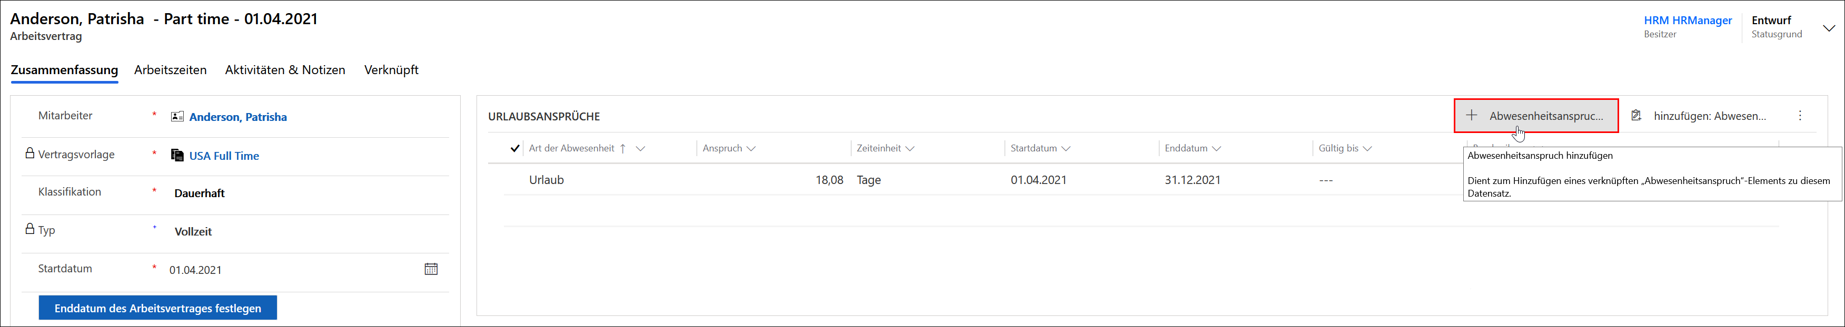Expand the header chevron next to Statusgrund
This screenshot has width=1845, height=327.
coord(1829,28)
